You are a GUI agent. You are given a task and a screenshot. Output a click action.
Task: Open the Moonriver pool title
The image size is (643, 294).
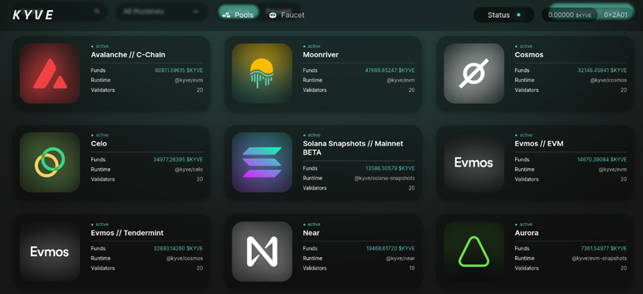(x=321, y=54)
